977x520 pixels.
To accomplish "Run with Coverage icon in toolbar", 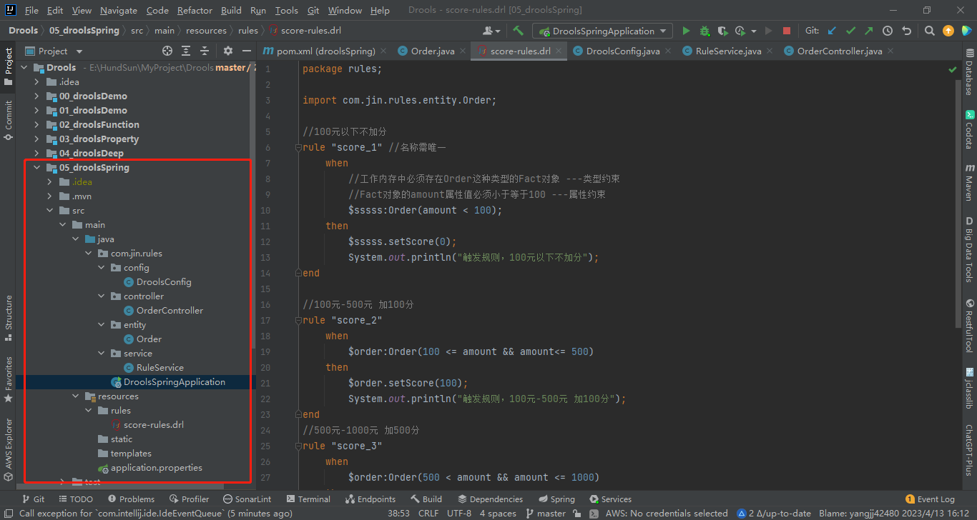I will [722, 31].
